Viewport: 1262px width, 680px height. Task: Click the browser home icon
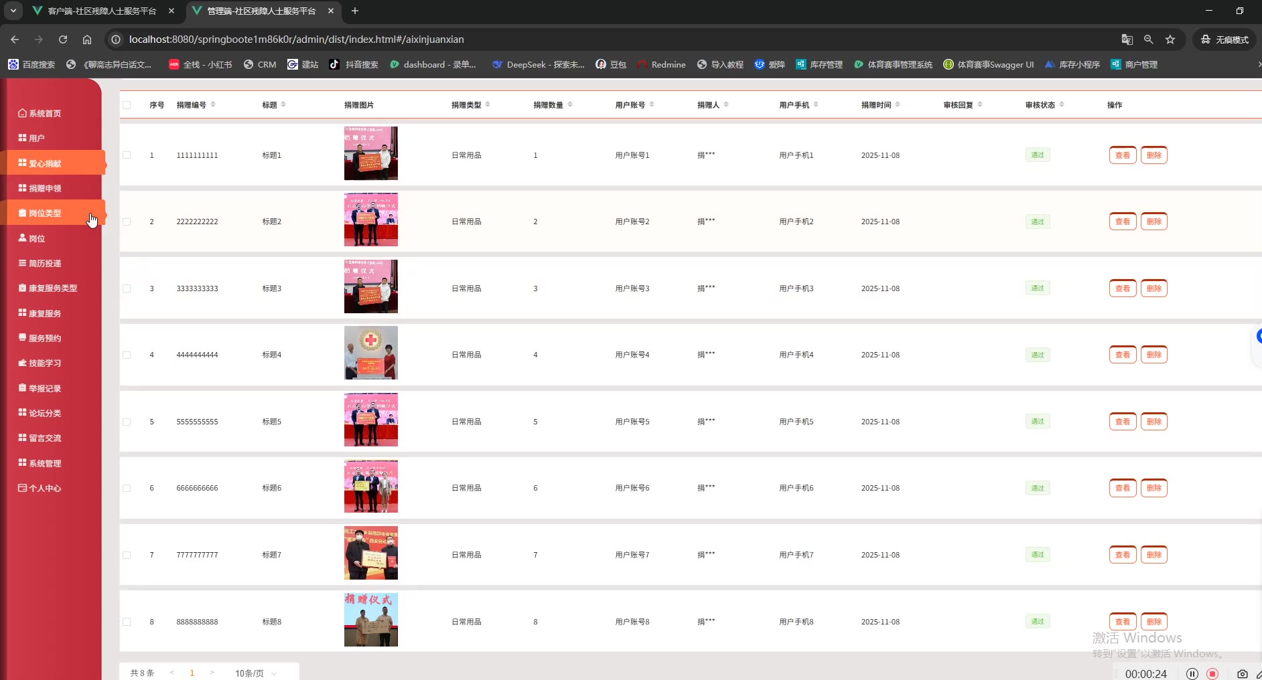[x=87, y=39]
